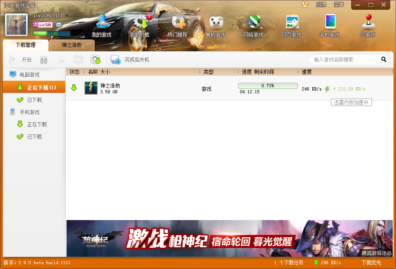
Task: Sort by the 速度 column header
Action: (x=307, y=72)
